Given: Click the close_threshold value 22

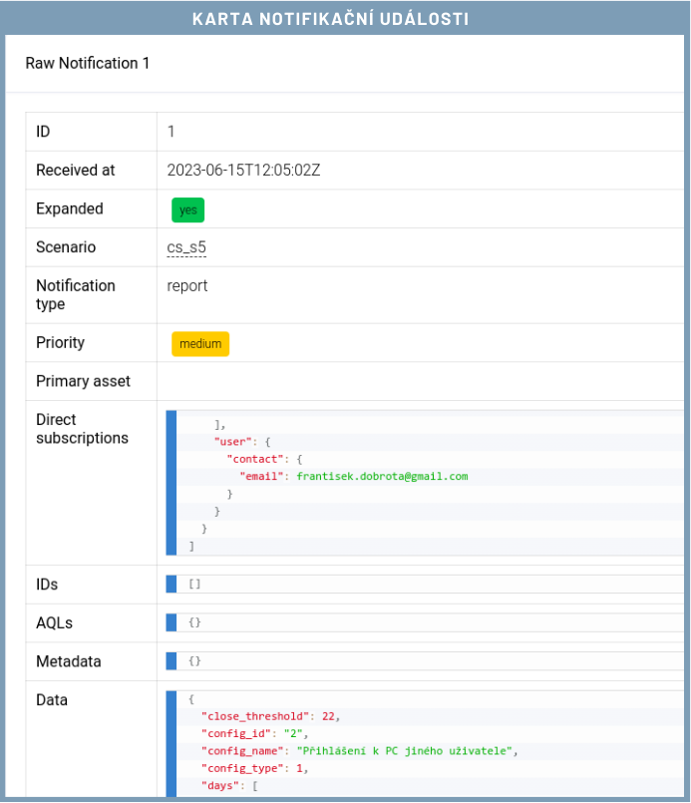Looking at the screenshot, I should (328, 715).
